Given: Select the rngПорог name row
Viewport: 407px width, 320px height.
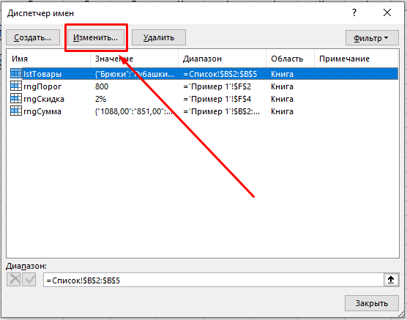Looking at the screenshot, I should tap(203, 86).
